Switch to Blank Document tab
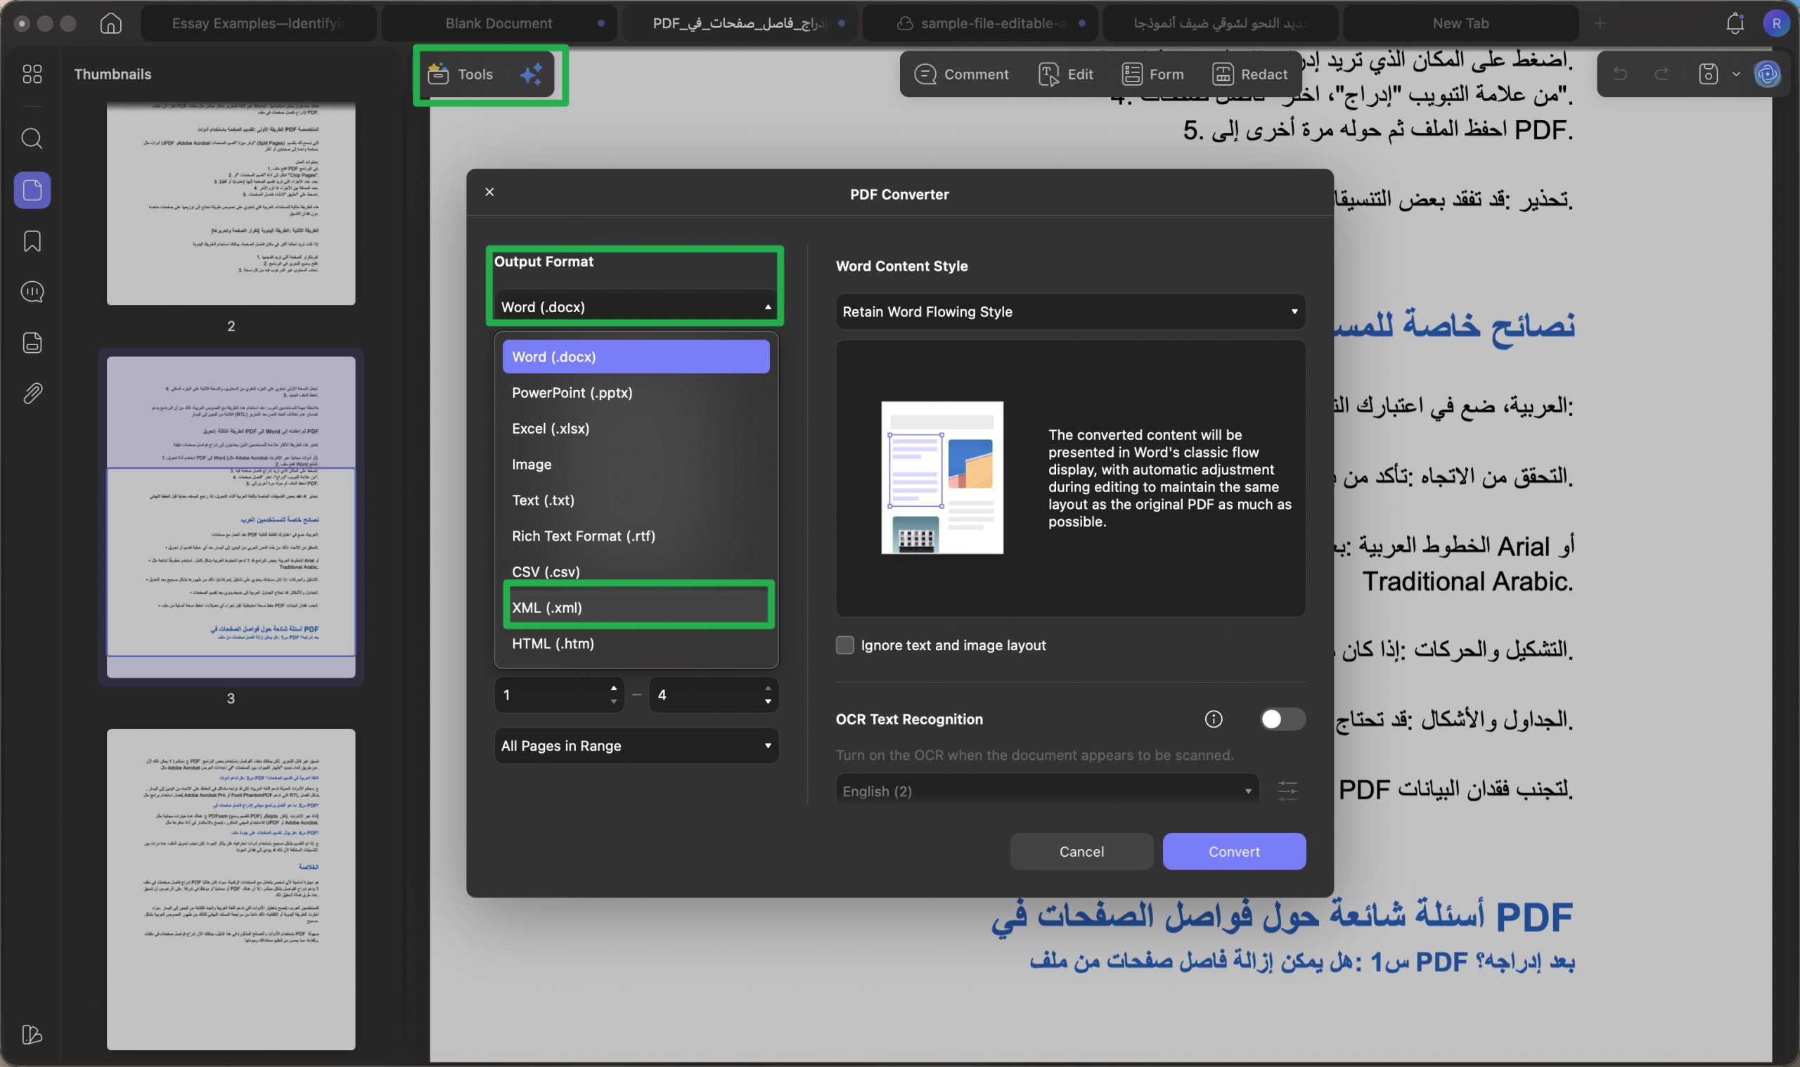This screenshot has height=1067, width=1800. click(499, 23)
